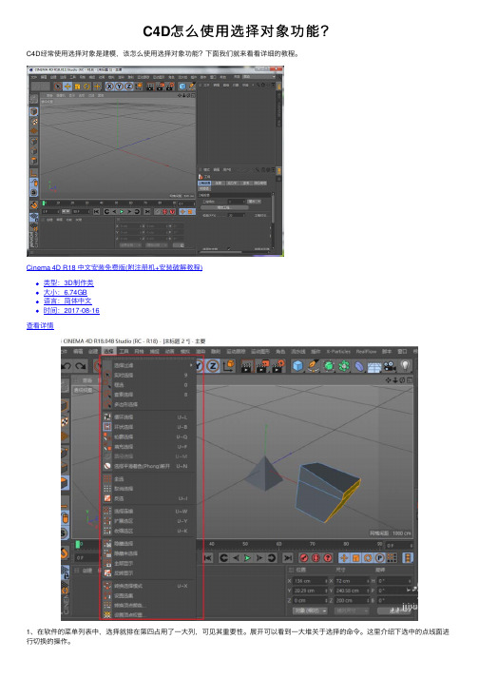Choose 实时选择 from the selection menu
The height and width of the screenshot is (678, 479).
click(149, 375)
